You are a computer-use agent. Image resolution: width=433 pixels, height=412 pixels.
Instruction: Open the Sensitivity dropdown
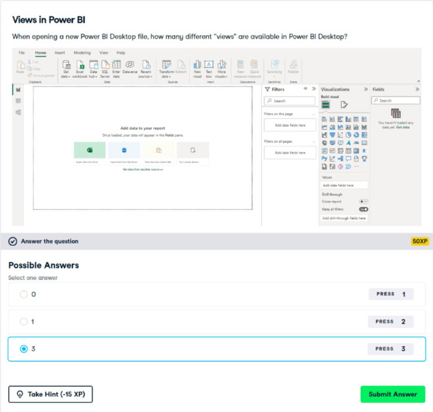(x=275, y=69)
